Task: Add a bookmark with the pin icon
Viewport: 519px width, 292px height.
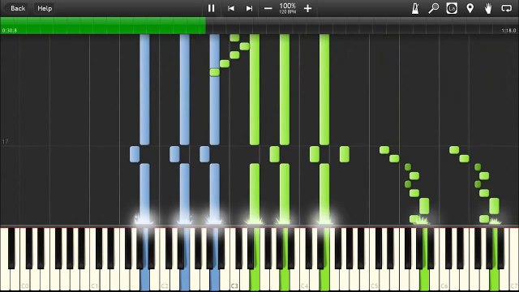Action: coord(470,8)
